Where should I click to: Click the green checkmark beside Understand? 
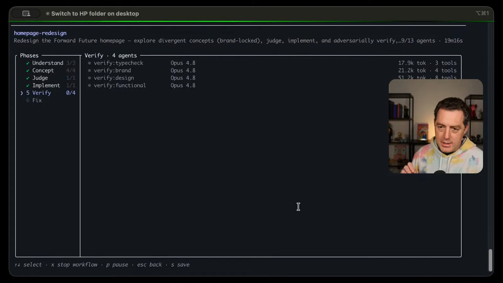pyautogui.click(x=28, y=63)
